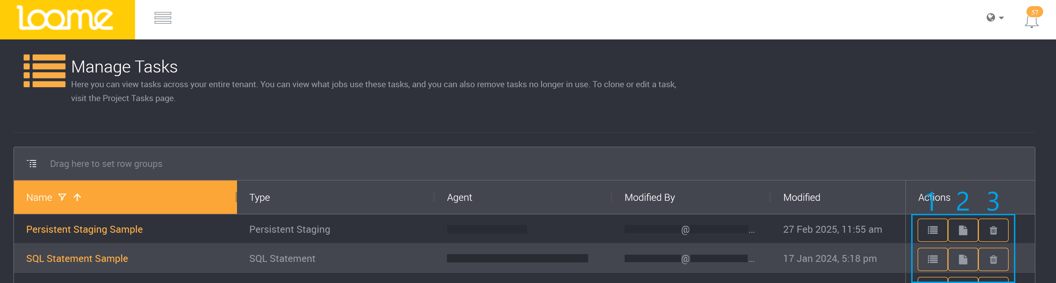Open the hamburger navigation menu
1056x283 pixels.
[163, 18]
